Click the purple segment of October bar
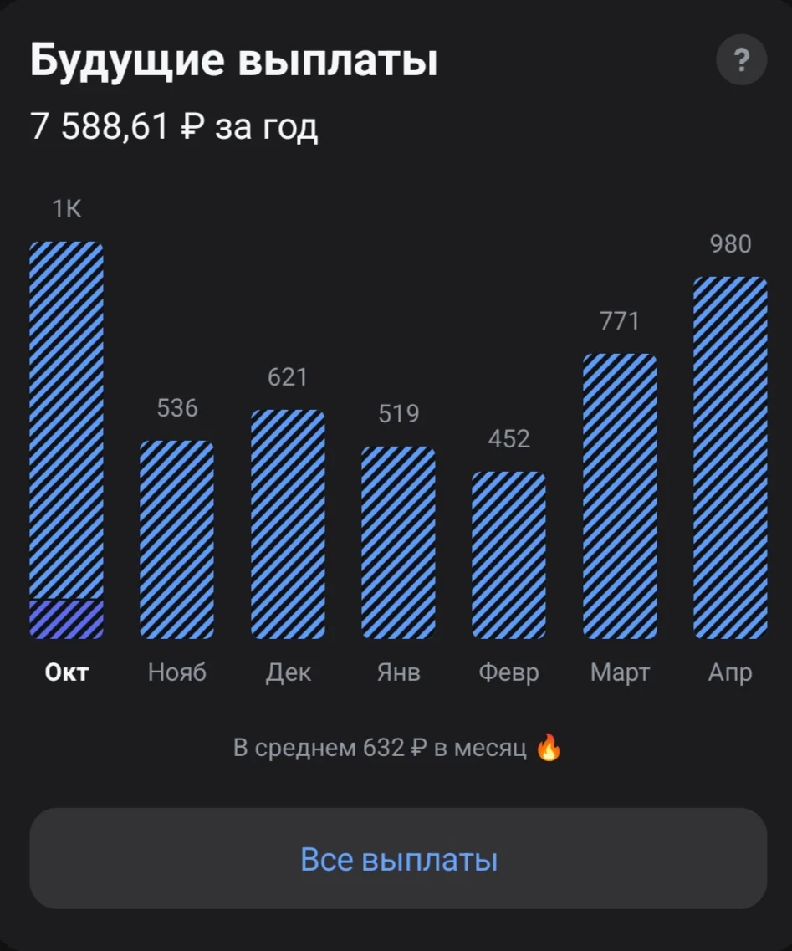 tap(67, 619)
